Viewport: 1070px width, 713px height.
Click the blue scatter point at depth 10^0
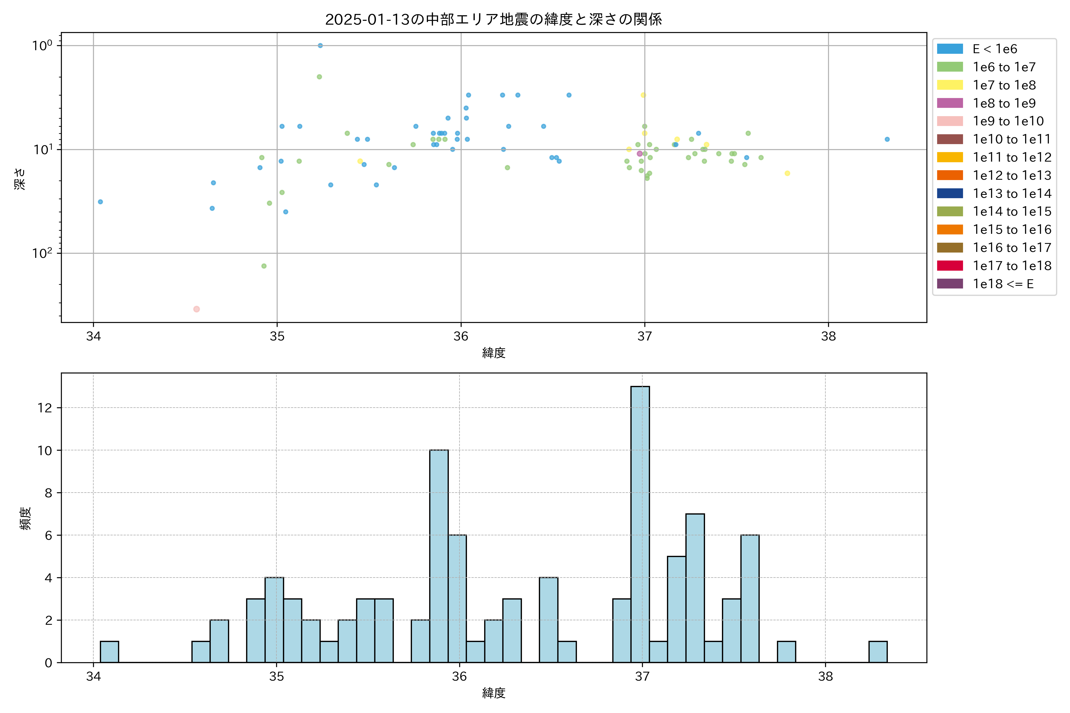point(320,45)
